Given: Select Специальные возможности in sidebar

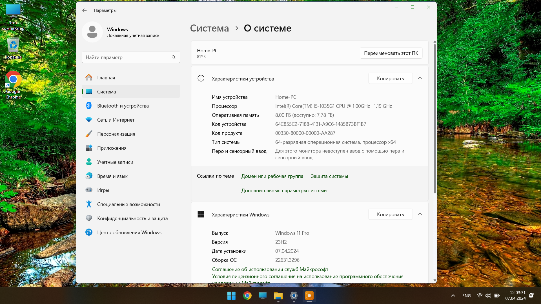Looking at the screenshot, I should tap(128, 204).
